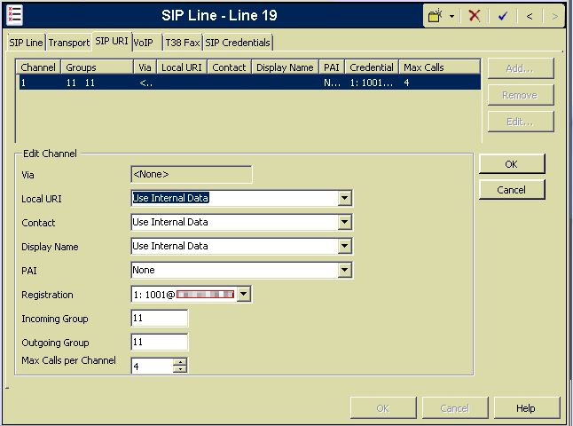Click the Incoming Group input field
573x426 pixels.
click(x=160, y=318)
